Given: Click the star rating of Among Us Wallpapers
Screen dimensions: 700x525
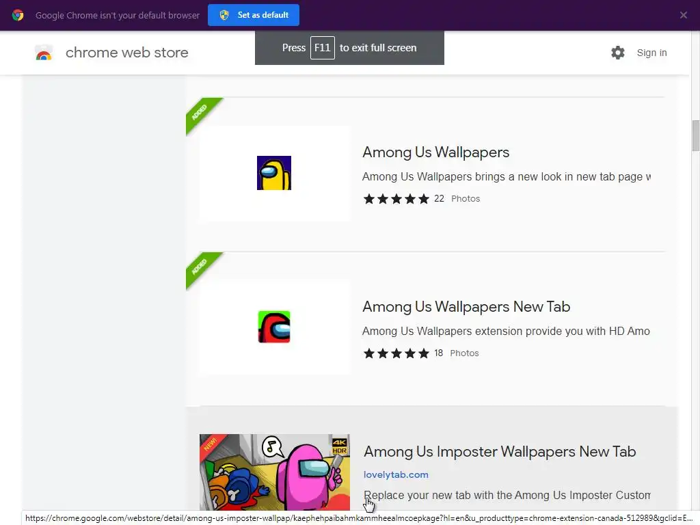Looking at the screenshot, I should coord(396,199).
